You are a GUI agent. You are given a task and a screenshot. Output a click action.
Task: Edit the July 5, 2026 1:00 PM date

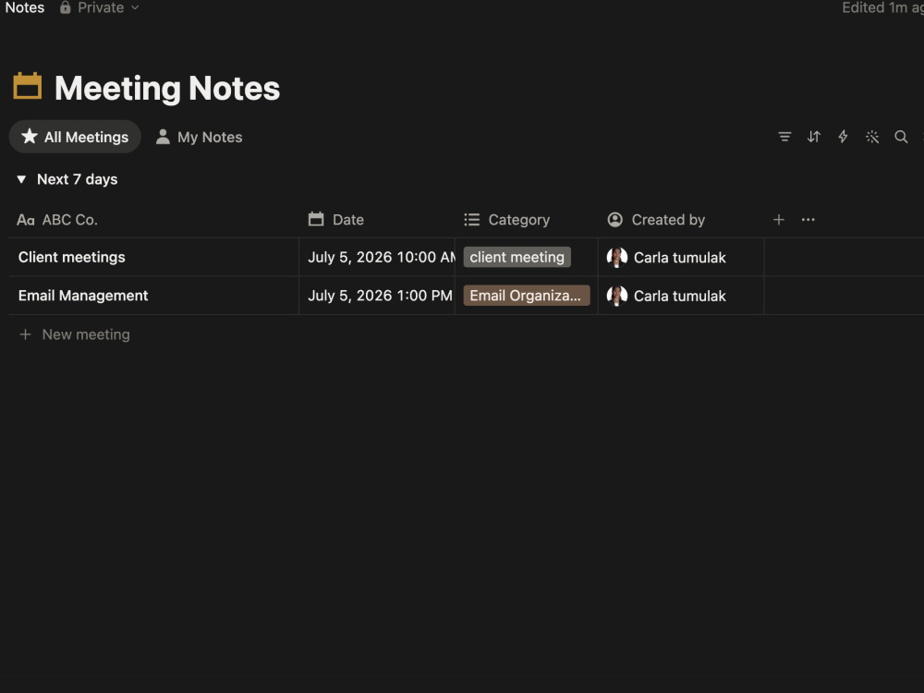tap(377, 296)
